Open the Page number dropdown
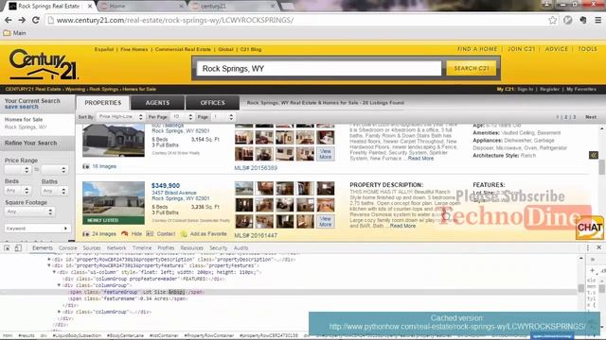 223,117
